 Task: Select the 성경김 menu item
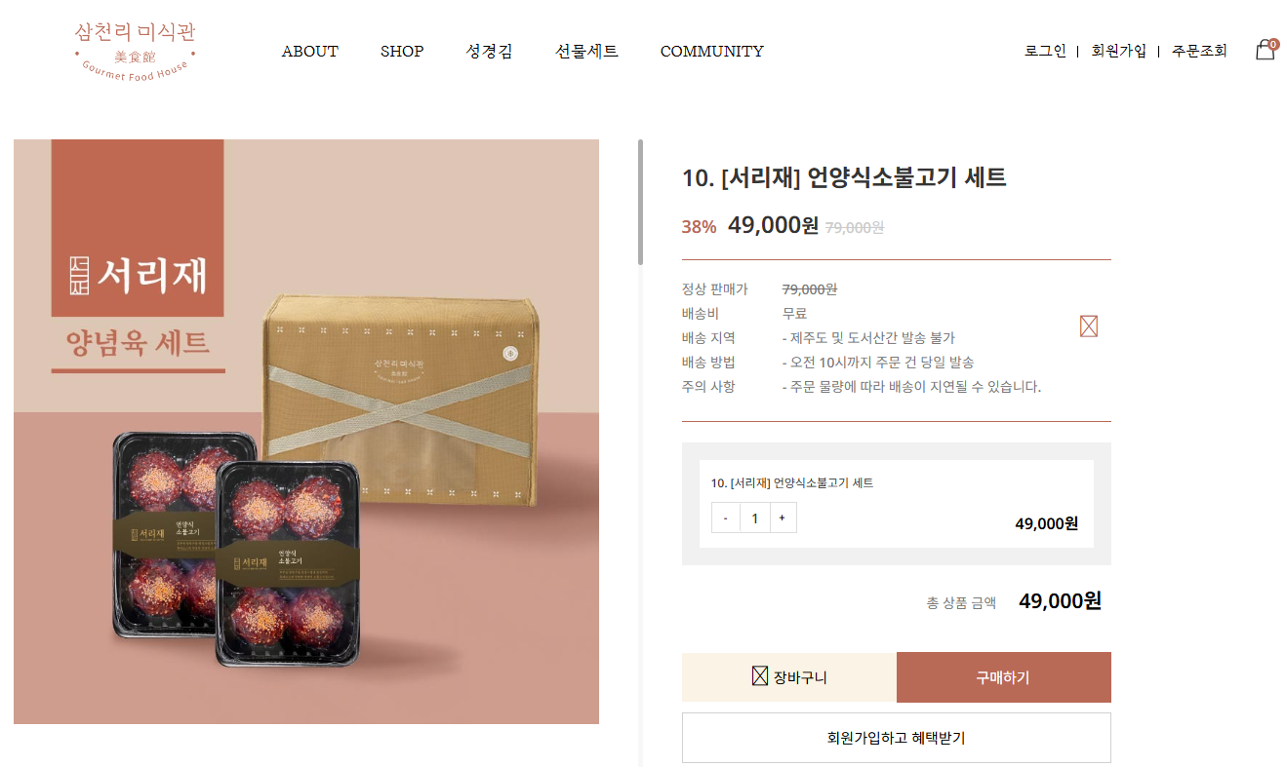(489, 52)
